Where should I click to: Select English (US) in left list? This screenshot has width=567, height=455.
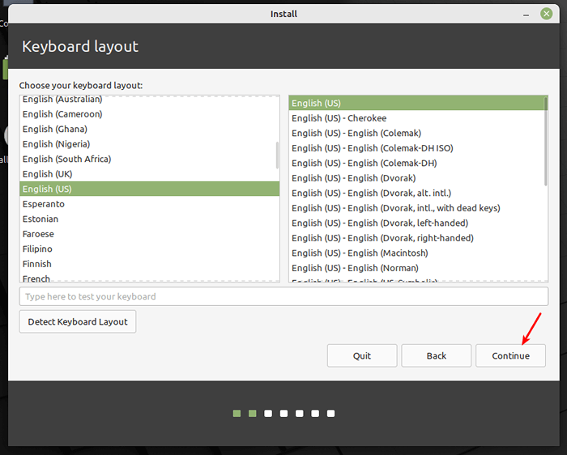pos(149,189)
